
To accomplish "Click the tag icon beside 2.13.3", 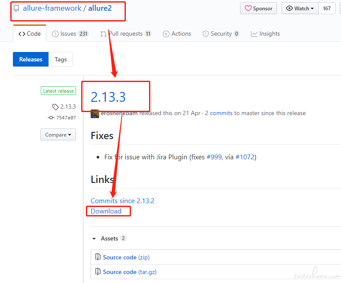I will coord(55,107).
